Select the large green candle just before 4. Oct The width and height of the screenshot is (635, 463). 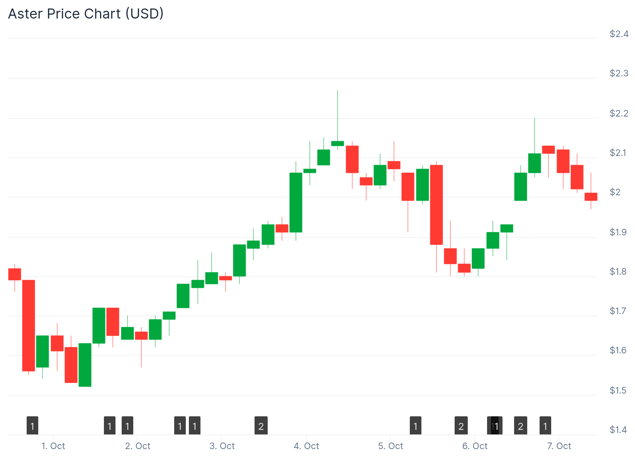296,202
